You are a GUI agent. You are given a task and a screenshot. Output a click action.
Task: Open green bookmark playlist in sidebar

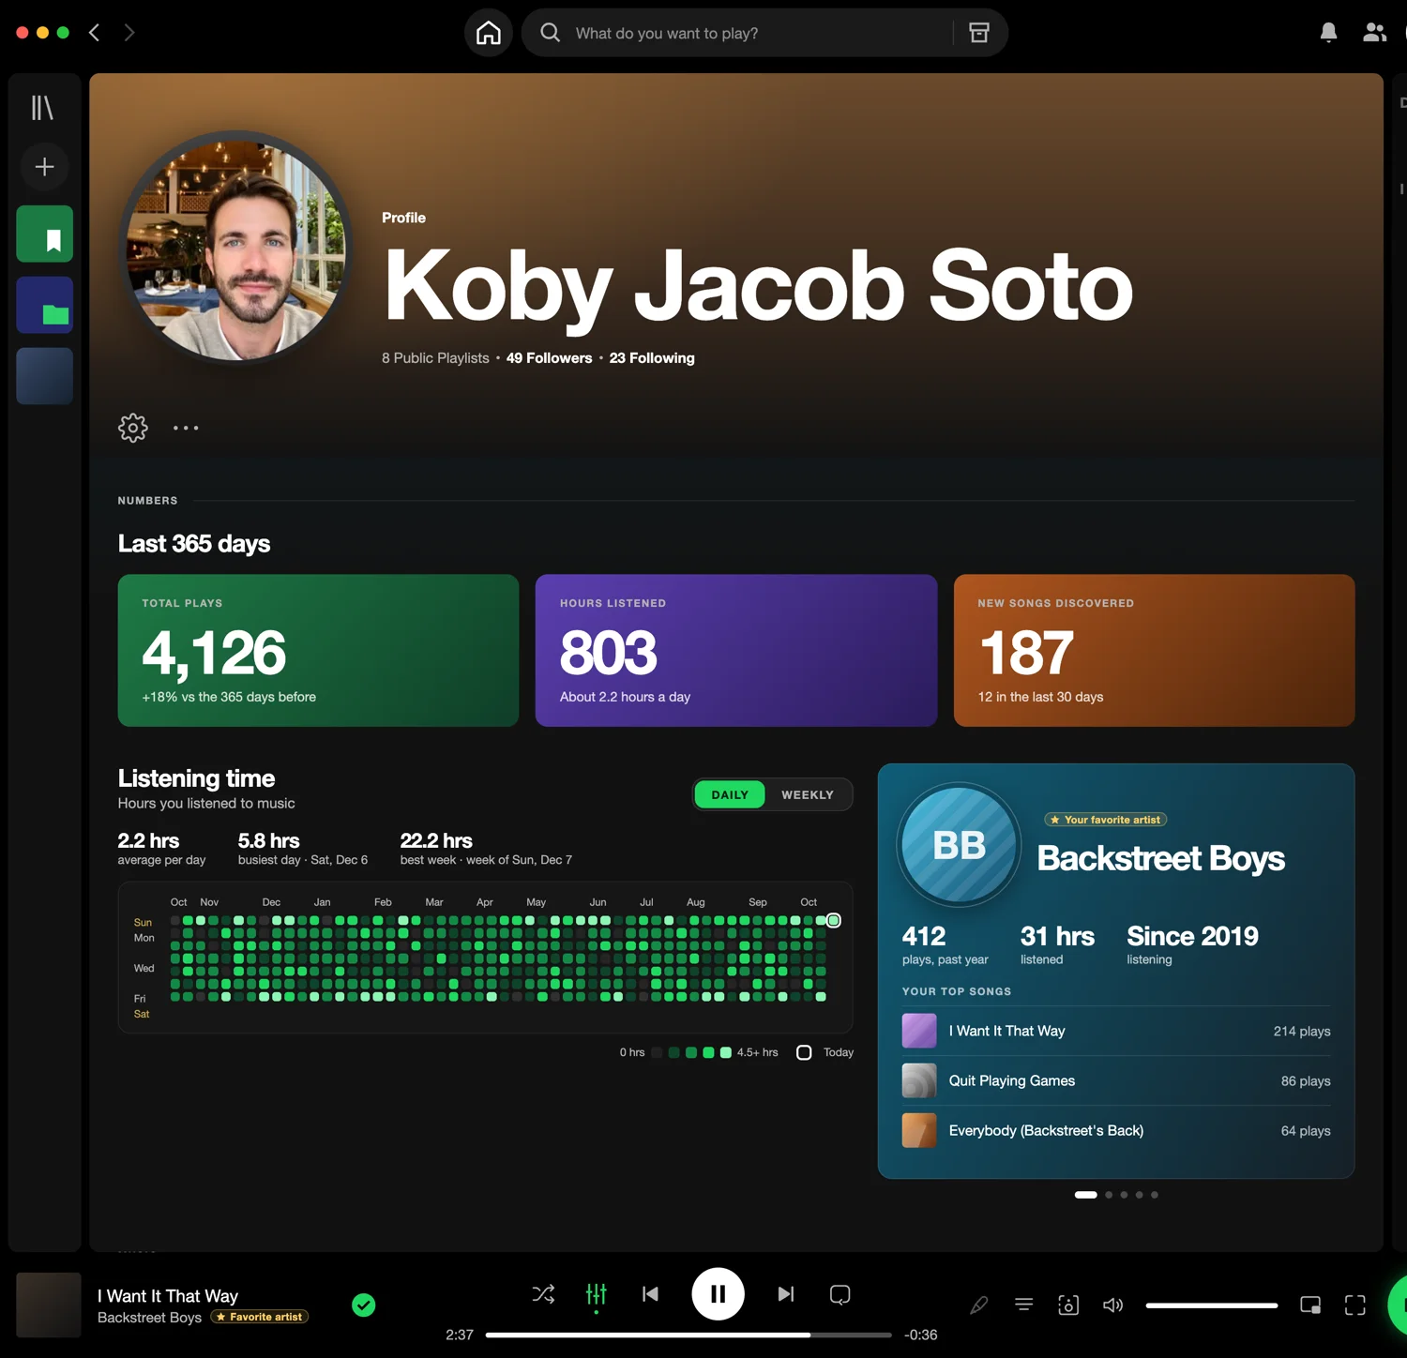coord(44,234)
